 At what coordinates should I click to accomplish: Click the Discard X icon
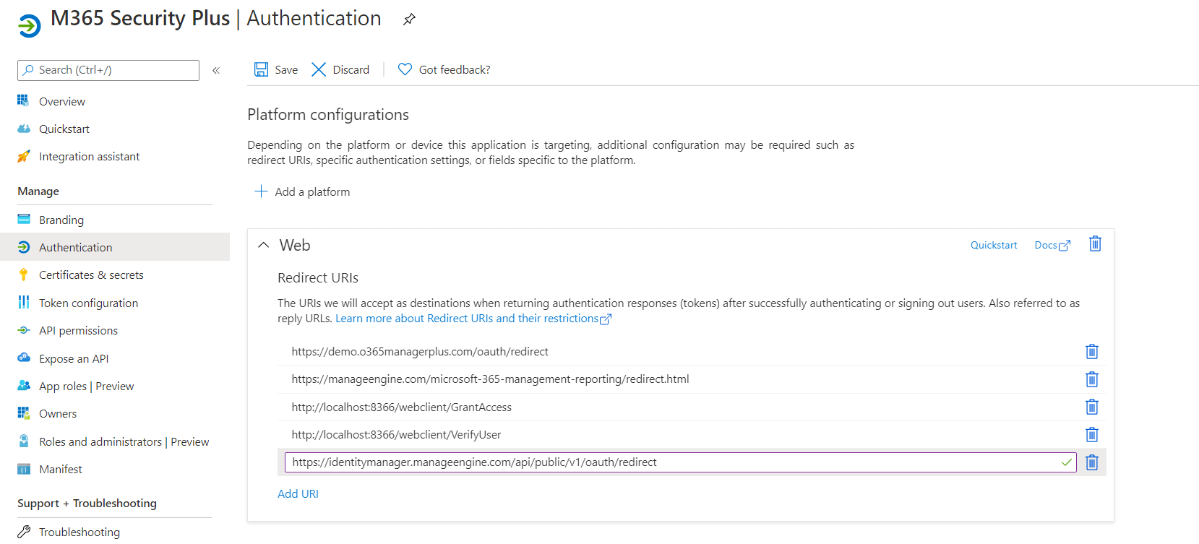[319, 69]
